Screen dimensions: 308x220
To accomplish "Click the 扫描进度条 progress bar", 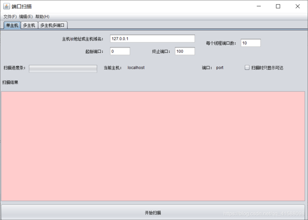I will (63, 69).
